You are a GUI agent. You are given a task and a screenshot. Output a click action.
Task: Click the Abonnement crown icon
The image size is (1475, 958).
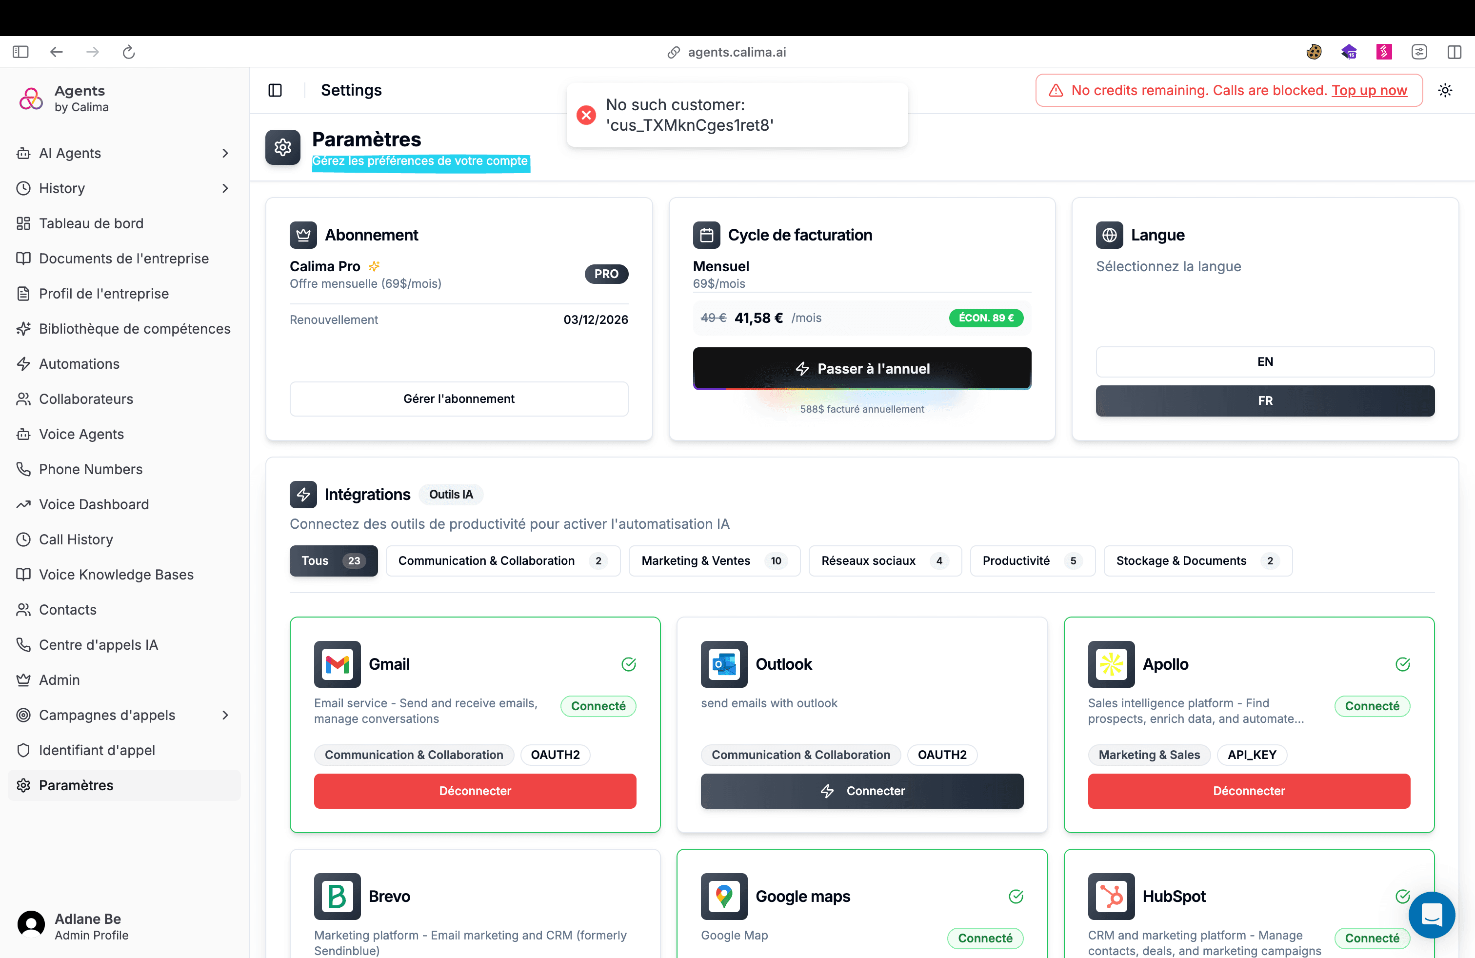click(303, 235)
